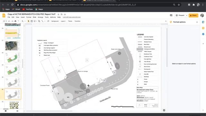Open the insert image dropdown arrow
The height and width of the screenshot is (116, 206).
(x=36, y=21)
